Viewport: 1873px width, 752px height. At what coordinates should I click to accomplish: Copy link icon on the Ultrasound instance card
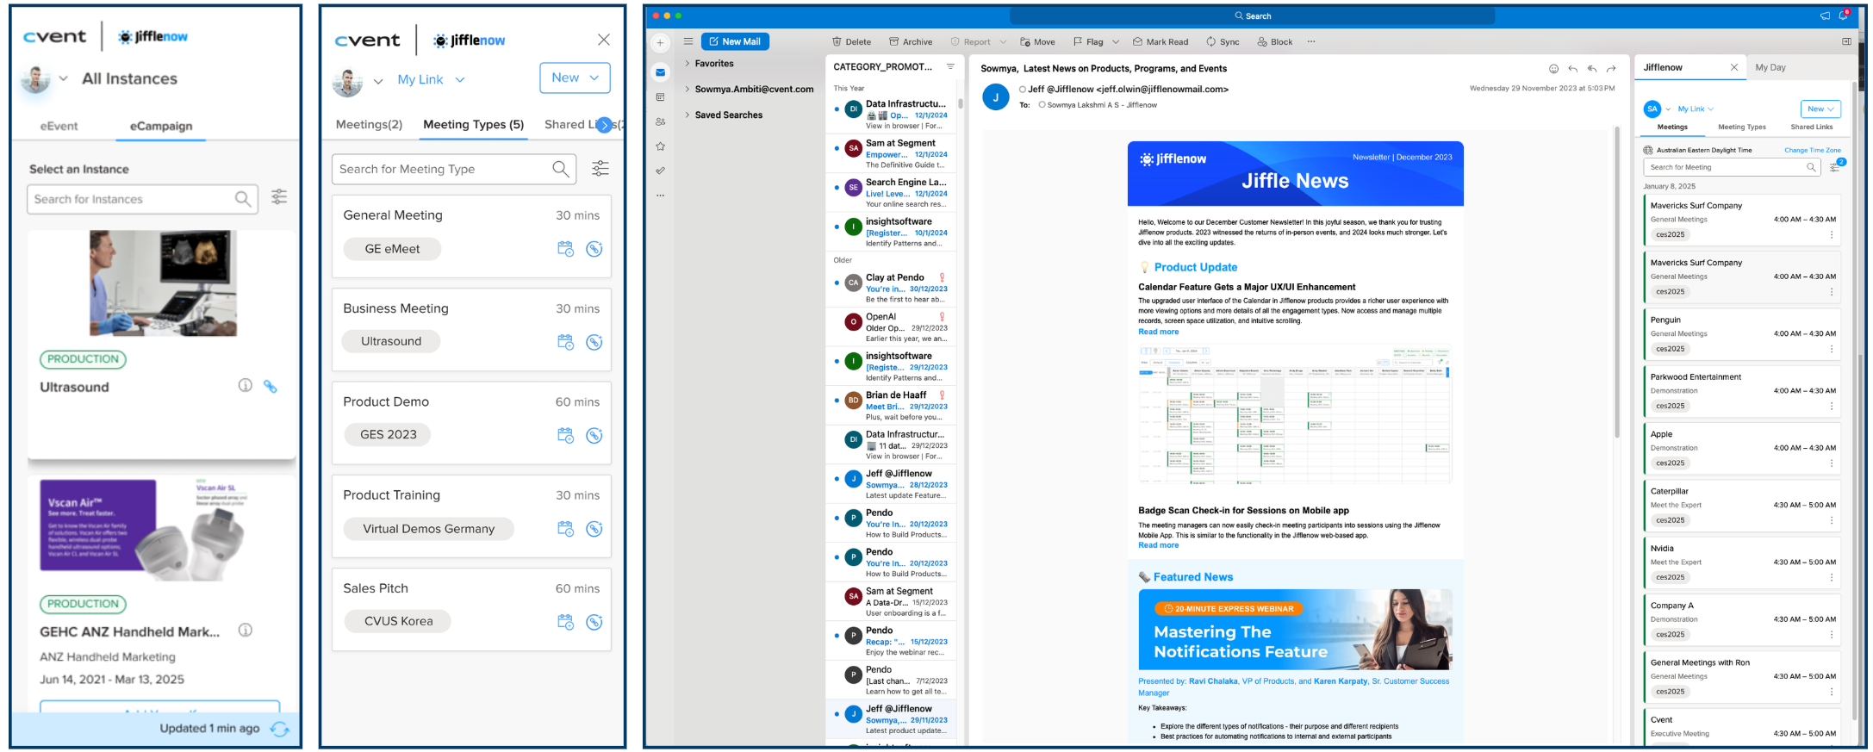click(x=271, y=386)
